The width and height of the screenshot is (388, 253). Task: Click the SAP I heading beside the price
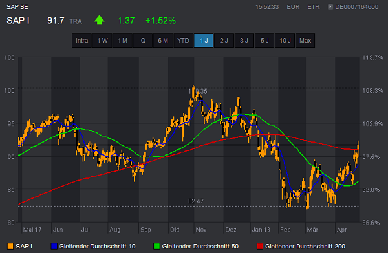tap(18, 21)
